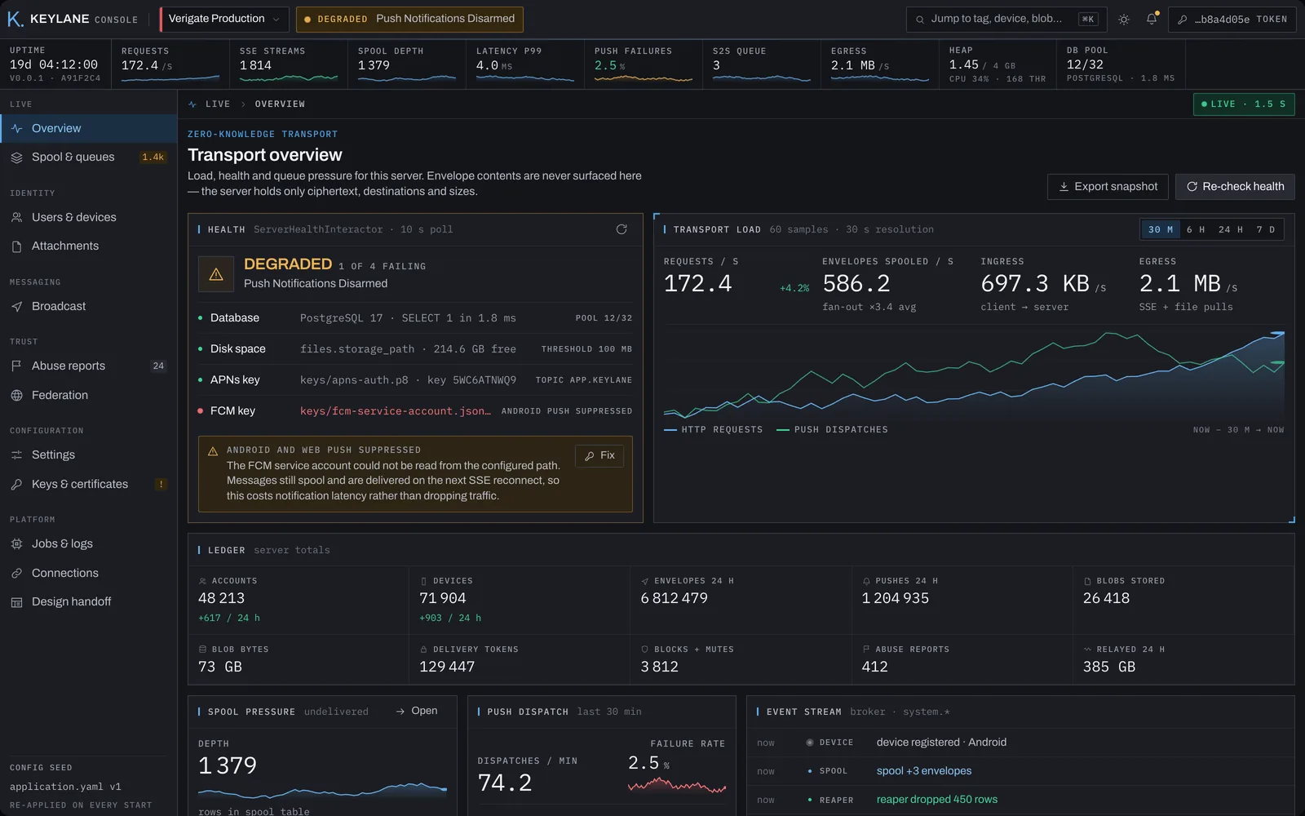Click the Keys & certificates warning badge

[x=161, y=484]
